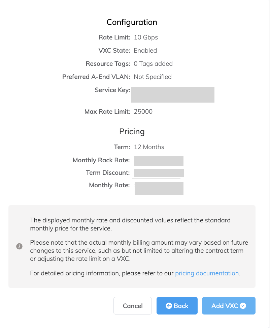Click the Resource Tags entry showing 0 Tags added
The height and width of the screenshot is (328, 270).
pyautogui.click(x=153, y=63)
